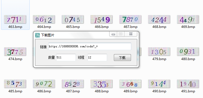
Task: Select the 464.bmp image file
Action: click(44, 19)
